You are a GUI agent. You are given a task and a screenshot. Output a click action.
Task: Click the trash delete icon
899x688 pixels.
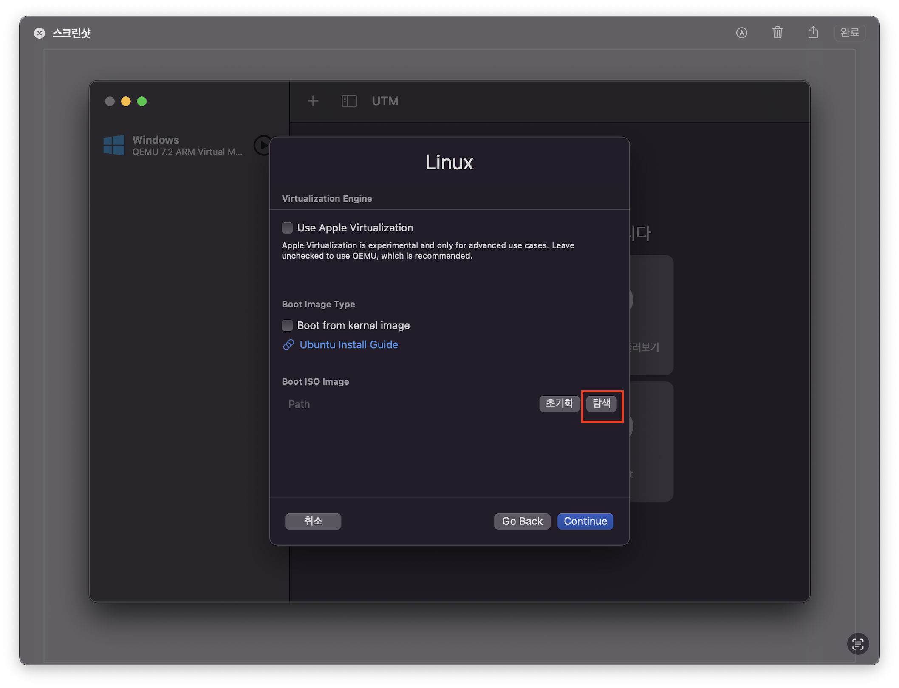tap(777, 32)
